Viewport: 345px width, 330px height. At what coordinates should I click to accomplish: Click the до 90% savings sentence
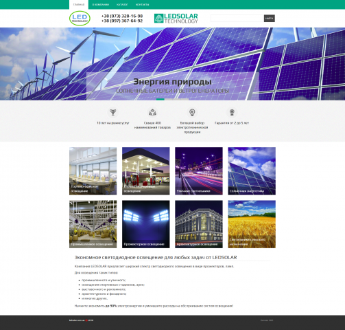pos(154,306)
